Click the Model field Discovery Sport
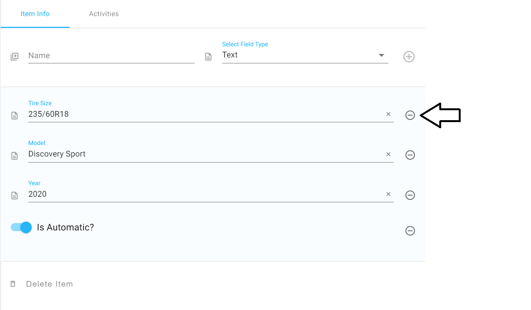The width and height of the screenshot is (531, 310). click(x=211, y=154)
